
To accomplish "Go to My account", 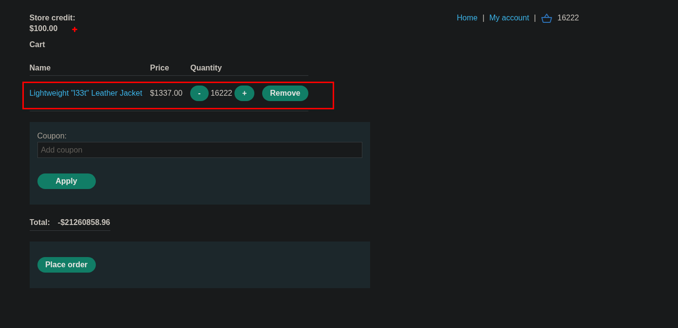I will click(x=509, y=18).
